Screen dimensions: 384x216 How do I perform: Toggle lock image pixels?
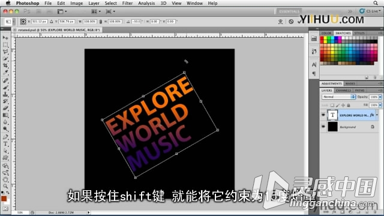(338, 106)
